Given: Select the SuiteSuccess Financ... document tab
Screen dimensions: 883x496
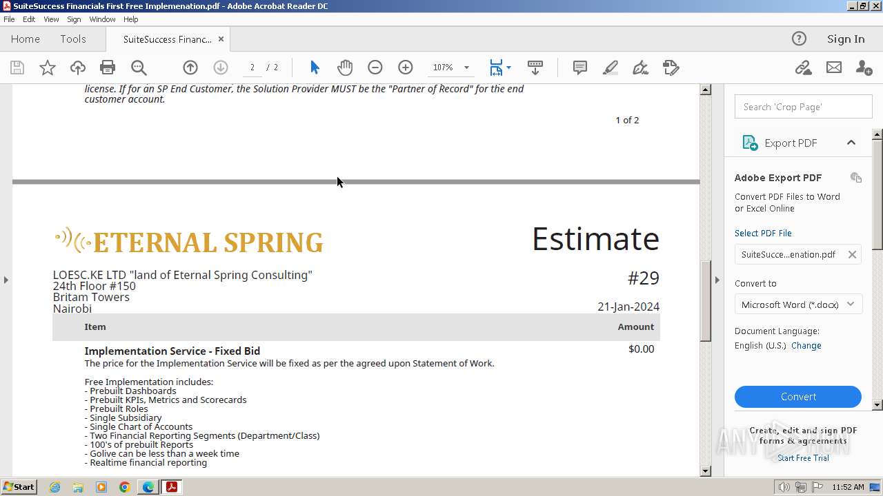Looking at the screenshot, I should coord(167,39).
